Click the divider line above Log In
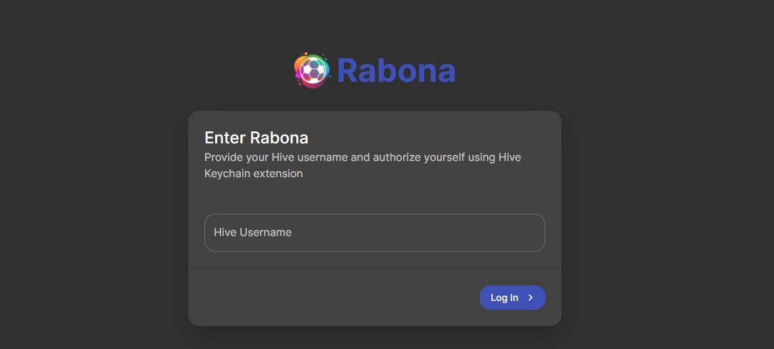Viewport: 774px width, 349px height. coord(374,269)
